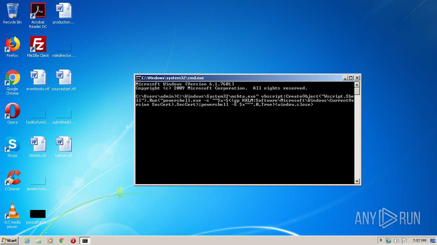Minimize the cmd.exe window
The image size is (437, 245).
pyautogui.click(x=345, y=78)
